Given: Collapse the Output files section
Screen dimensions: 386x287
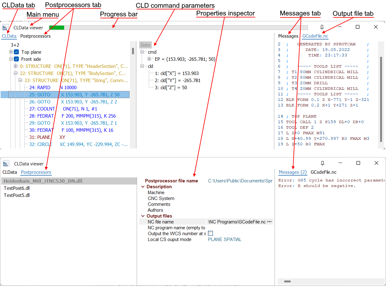Looking at the screenshot, I should click(x=143, y=216).
